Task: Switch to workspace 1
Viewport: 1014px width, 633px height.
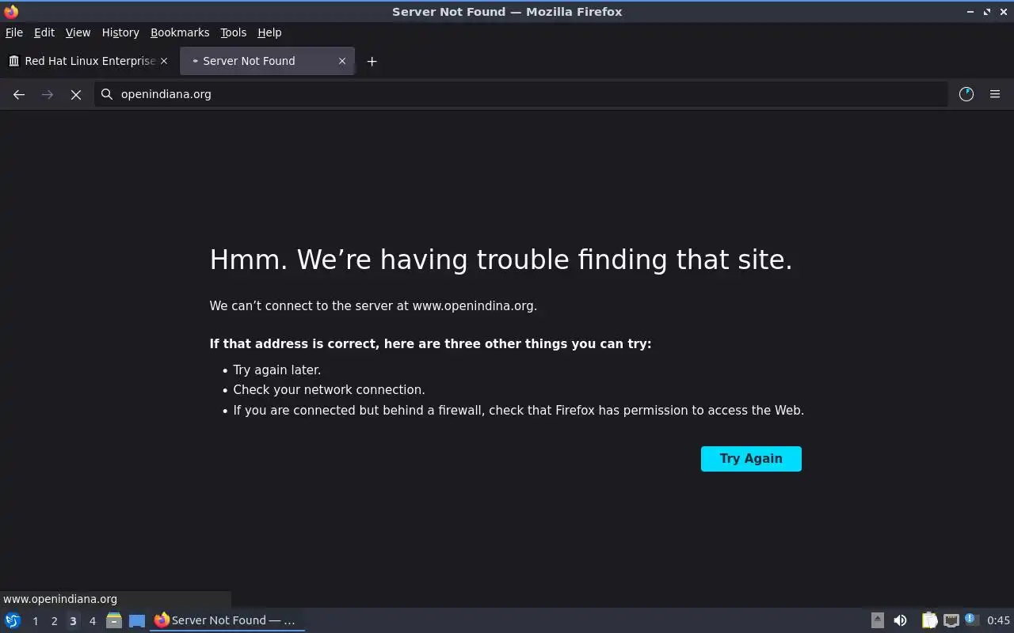Action: (x=35, y=621)
